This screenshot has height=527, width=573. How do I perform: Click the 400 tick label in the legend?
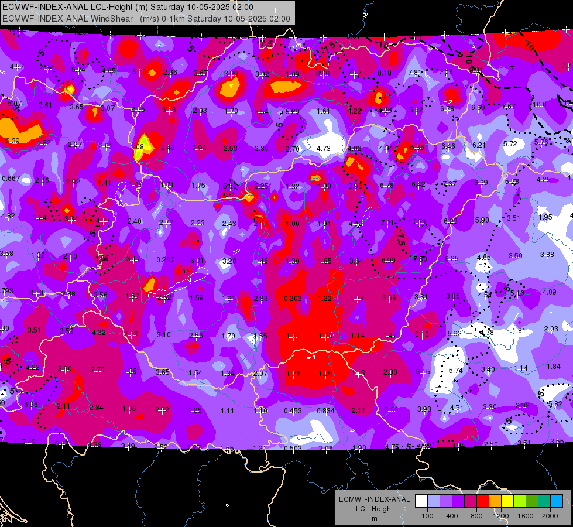(x=452, y=516)
